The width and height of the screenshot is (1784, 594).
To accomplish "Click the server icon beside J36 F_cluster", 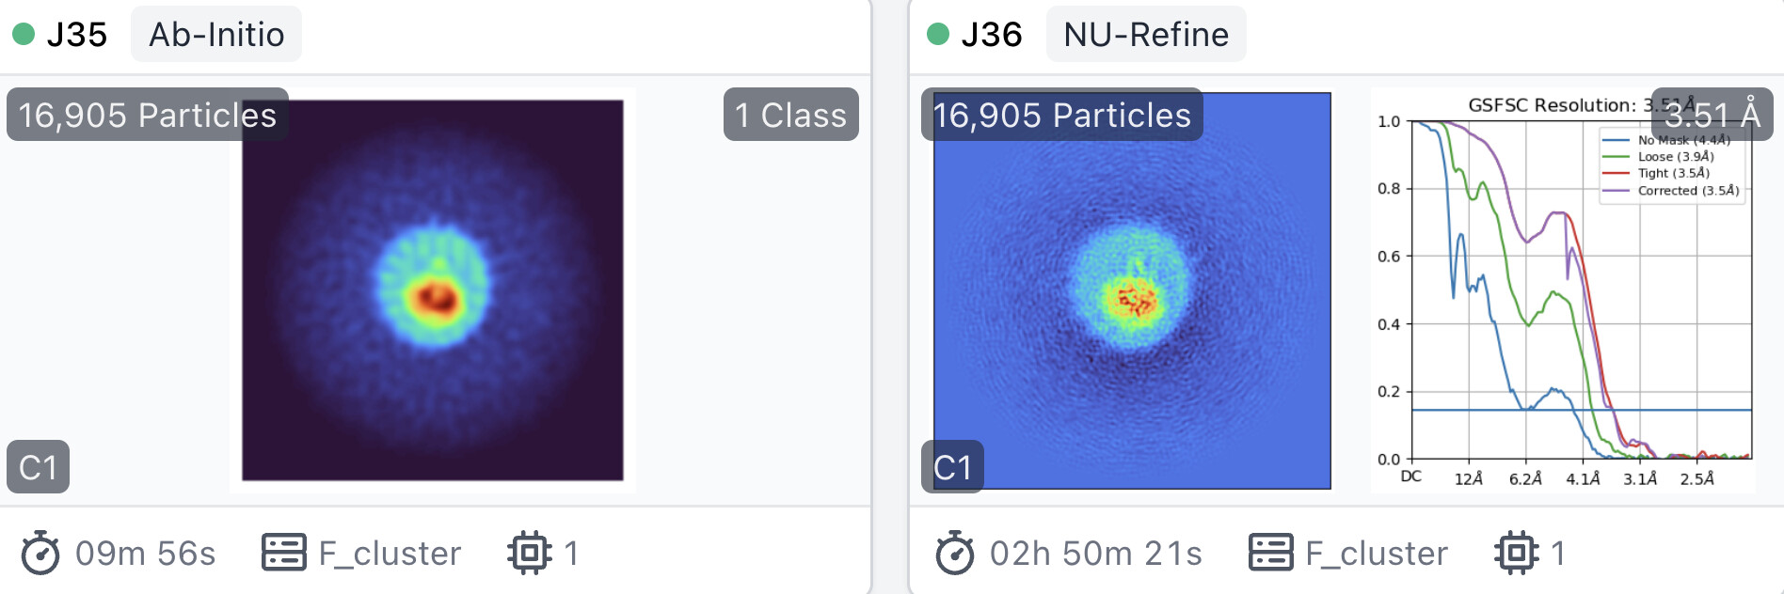I will pos(1271,553).
